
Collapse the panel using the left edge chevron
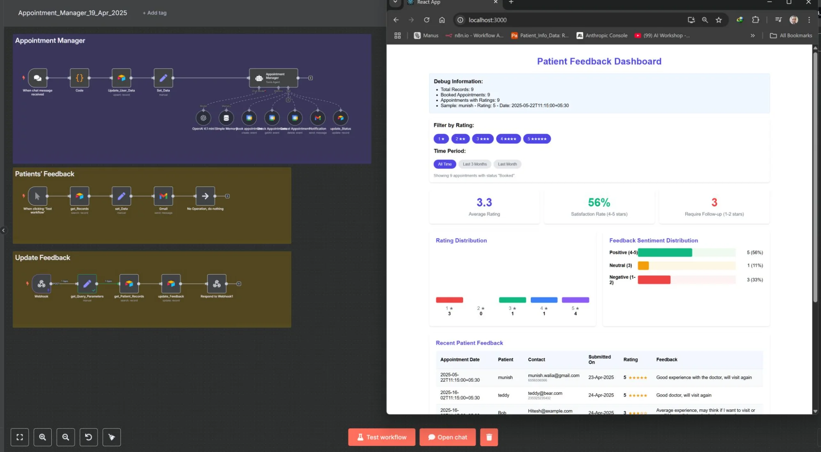[4, 230]
